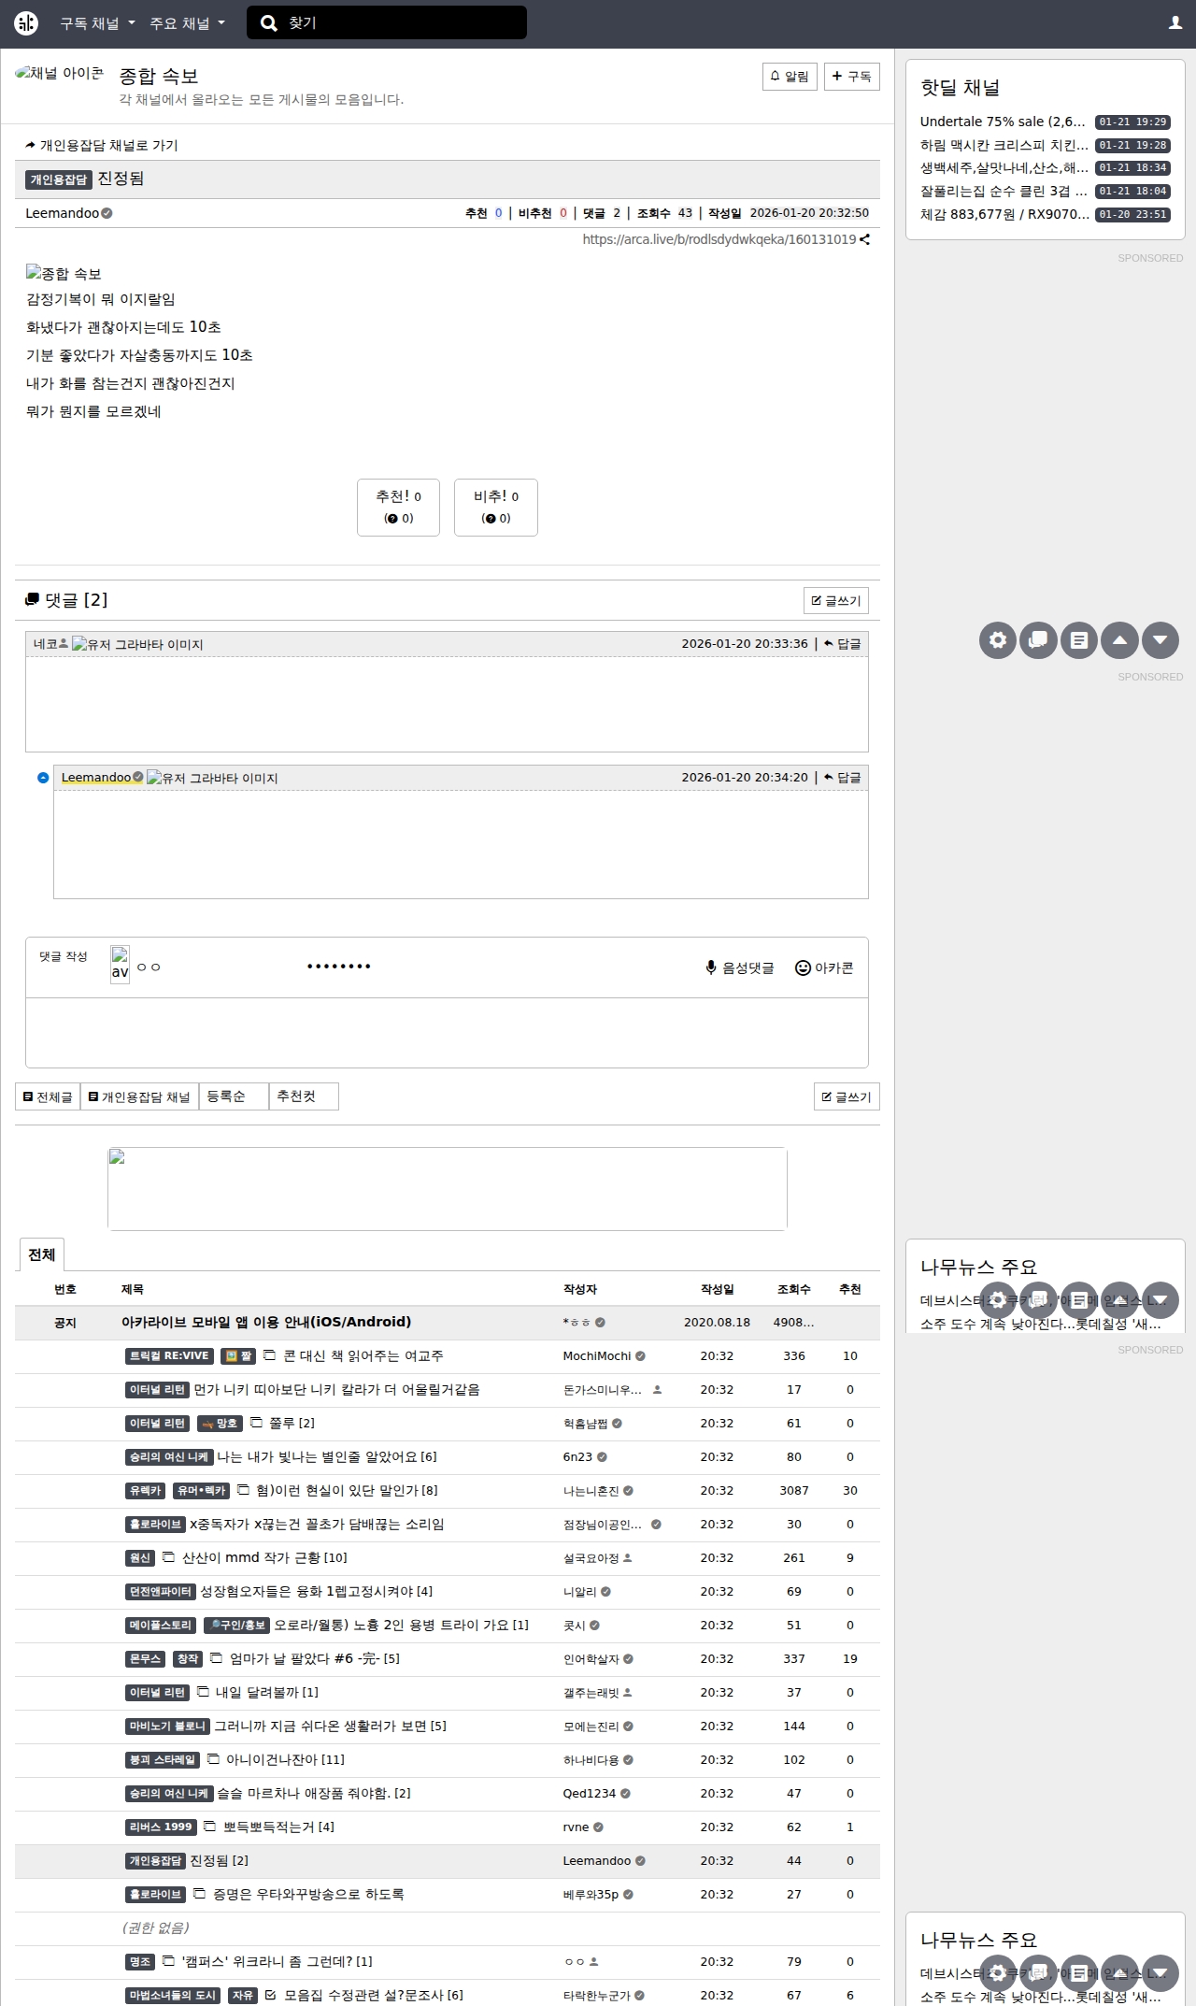Go to the 개인용잡담 채널 list button

(139, 1096)
